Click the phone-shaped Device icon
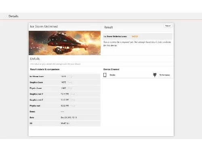Viewport: 202px width, 152px height. point(105,75)
